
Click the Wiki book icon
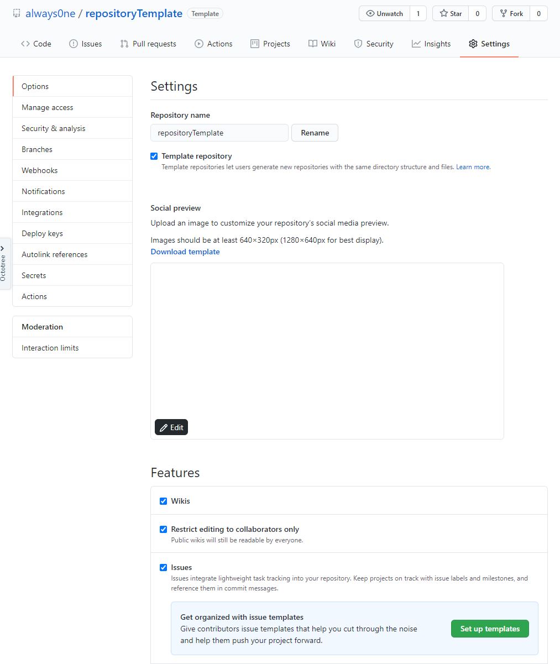click(313, 44)
